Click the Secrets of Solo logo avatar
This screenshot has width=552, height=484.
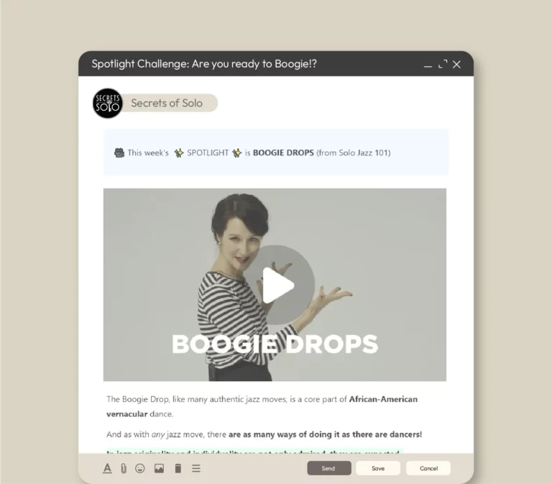pos(108,104)
